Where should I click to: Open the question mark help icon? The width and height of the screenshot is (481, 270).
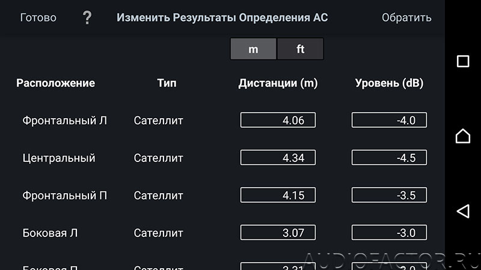point(87,17)
